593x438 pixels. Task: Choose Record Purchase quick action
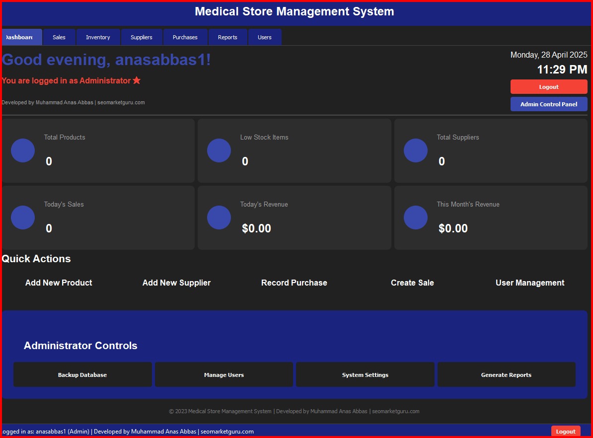pos(294,283)
